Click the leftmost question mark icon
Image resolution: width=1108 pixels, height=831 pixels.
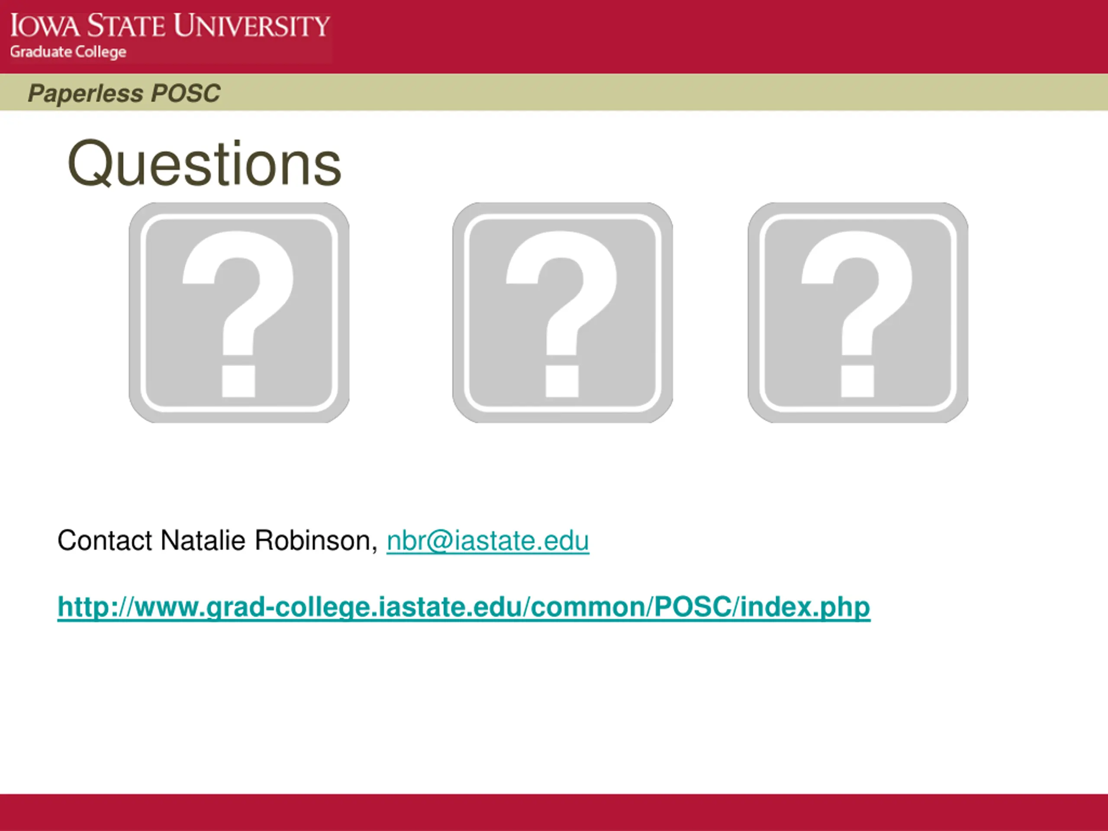[239, 312]
